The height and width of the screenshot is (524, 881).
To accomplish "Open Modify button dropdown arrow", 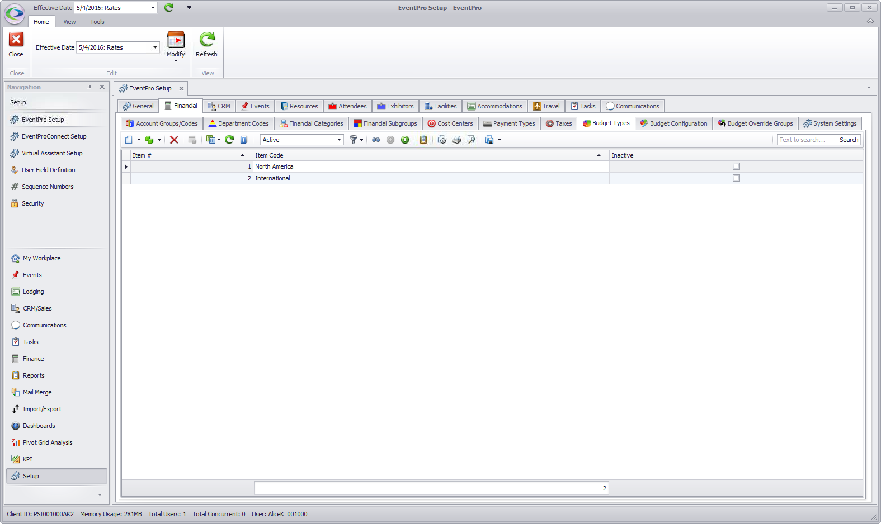I will pyautogui.click(x=176, y=61).
